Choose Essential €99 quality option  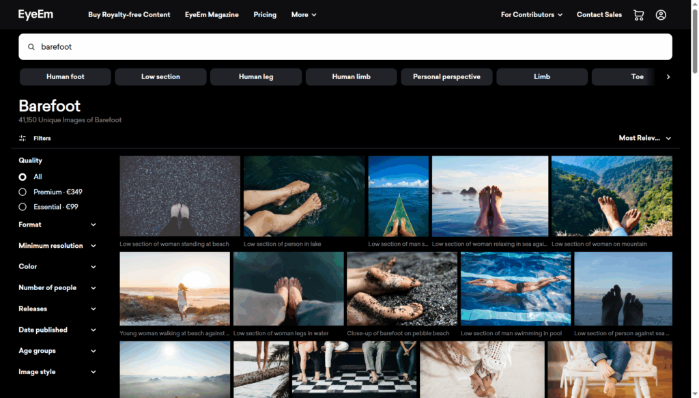[x=23, y=207]
